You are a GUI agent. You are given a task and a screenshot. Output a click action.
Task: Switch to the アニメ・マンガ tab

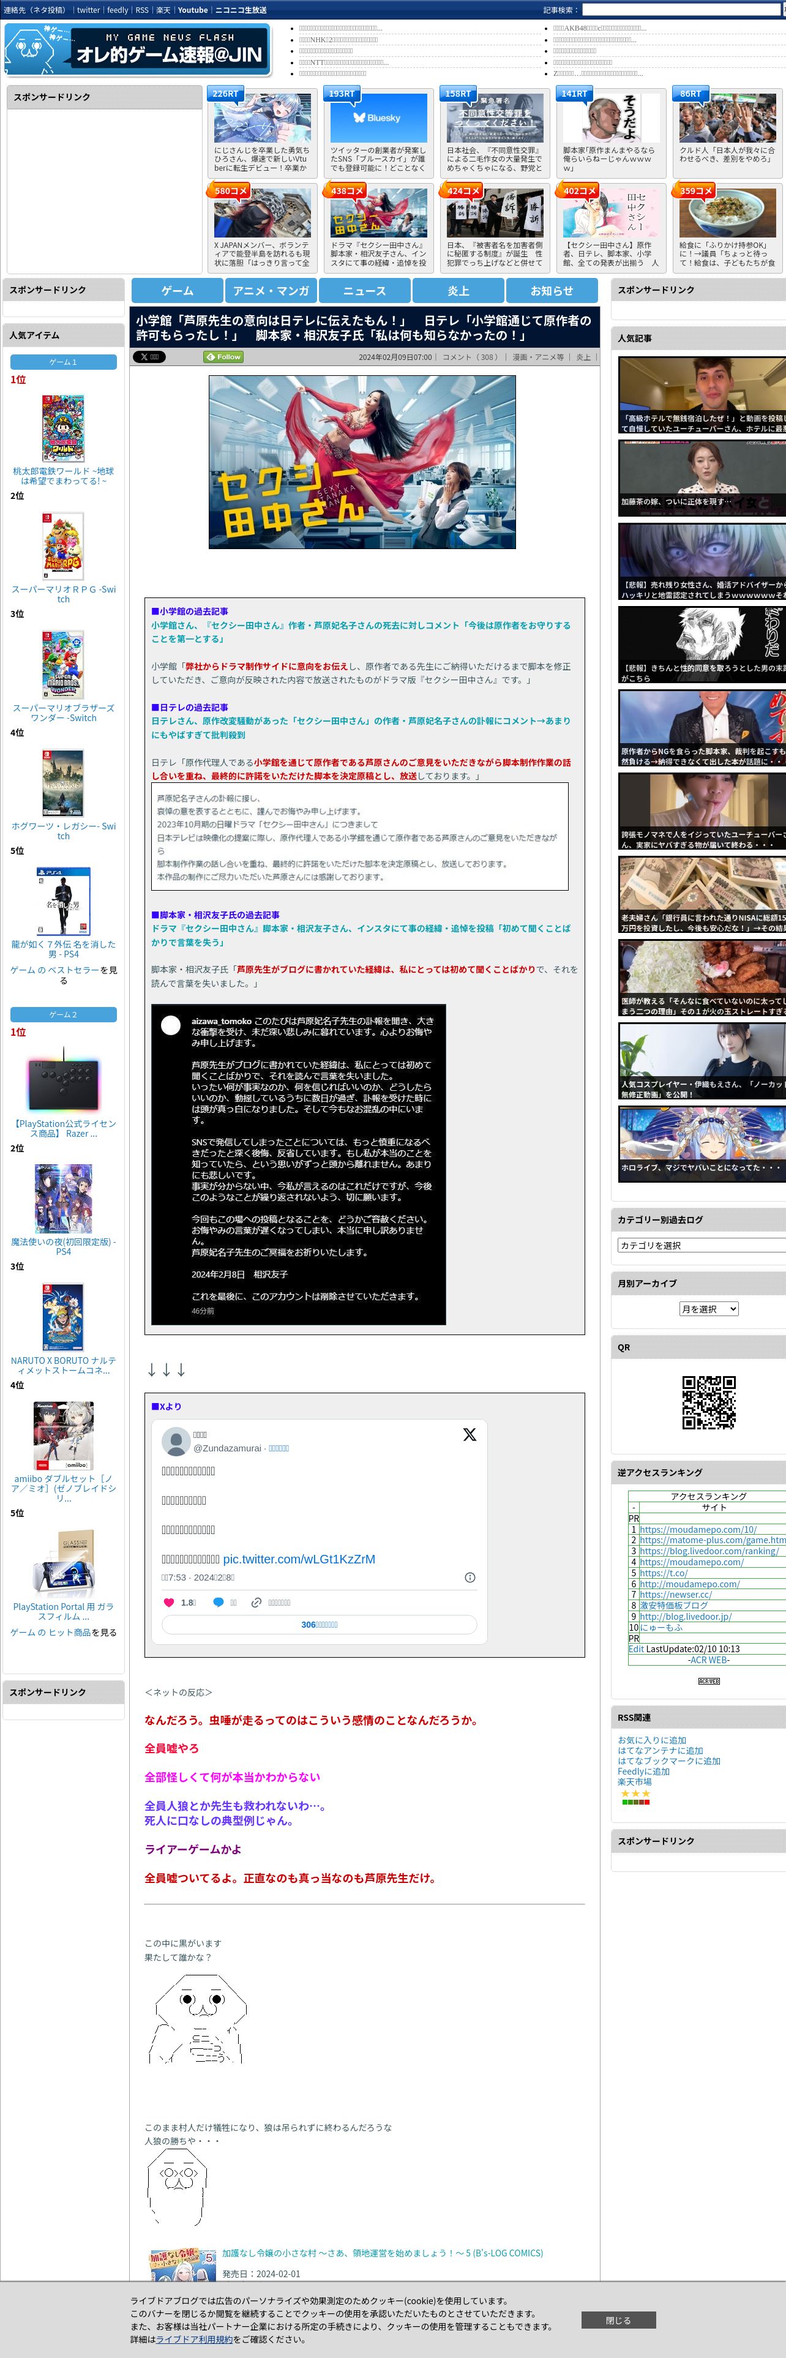[271, 290]
